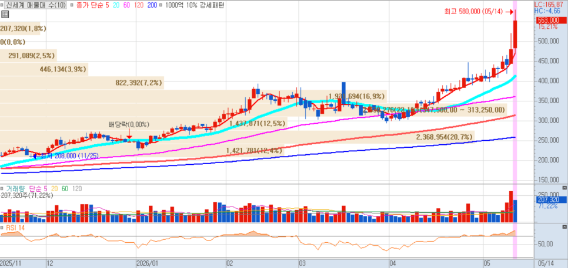
Task: Click the 1,421,781(12,4%) volume profile bar
Action: [141, 150]
